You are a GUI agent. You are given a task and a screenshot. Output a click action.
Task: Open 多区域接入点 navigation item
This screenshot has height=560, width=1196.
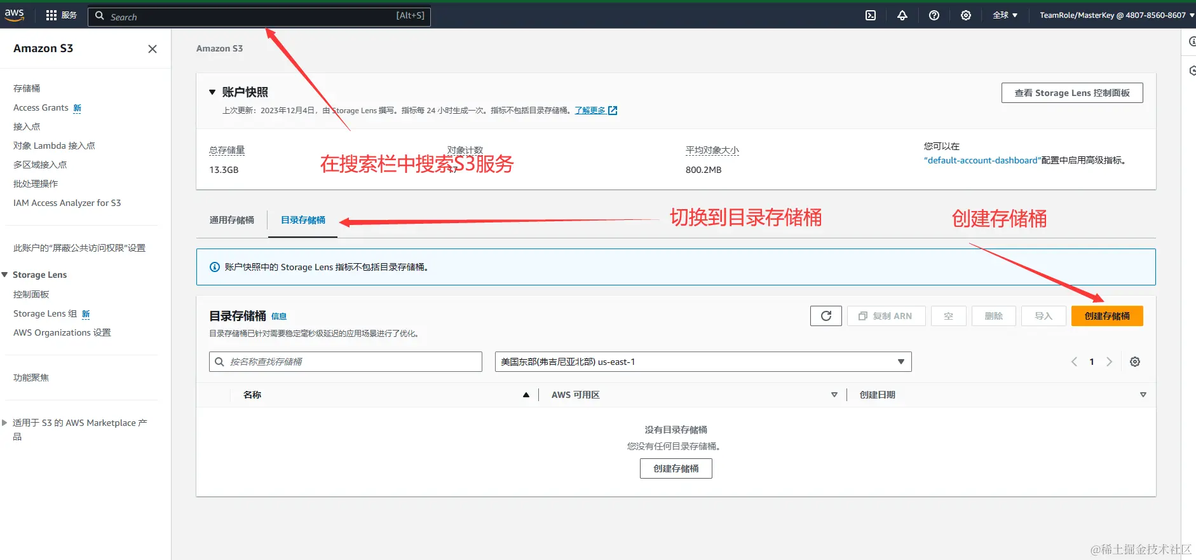click(x=40, y=165)
